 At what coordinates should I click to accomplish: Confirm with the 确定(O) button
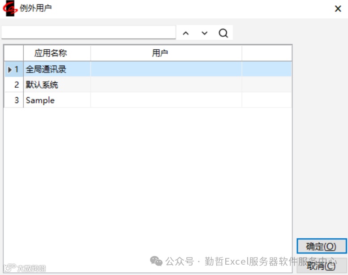[x=322, y=246]
